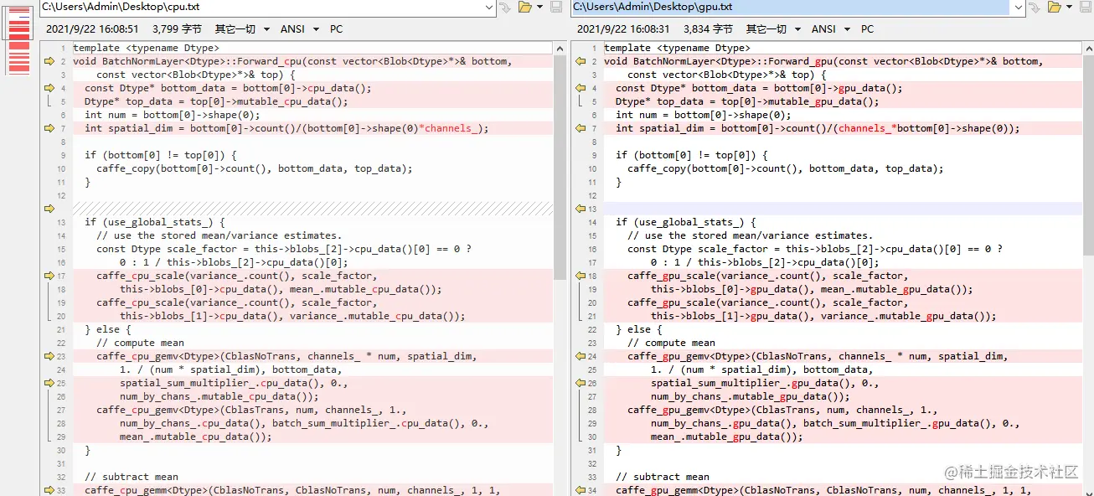
Task: Click cpu.txt line 1 'template <typename Dtype>'
Action: pos(146,48)
